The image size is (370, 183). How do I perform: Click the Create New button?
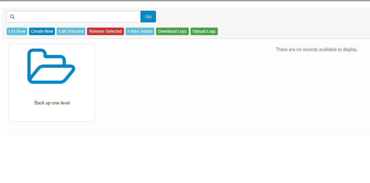tap(42, 31)
